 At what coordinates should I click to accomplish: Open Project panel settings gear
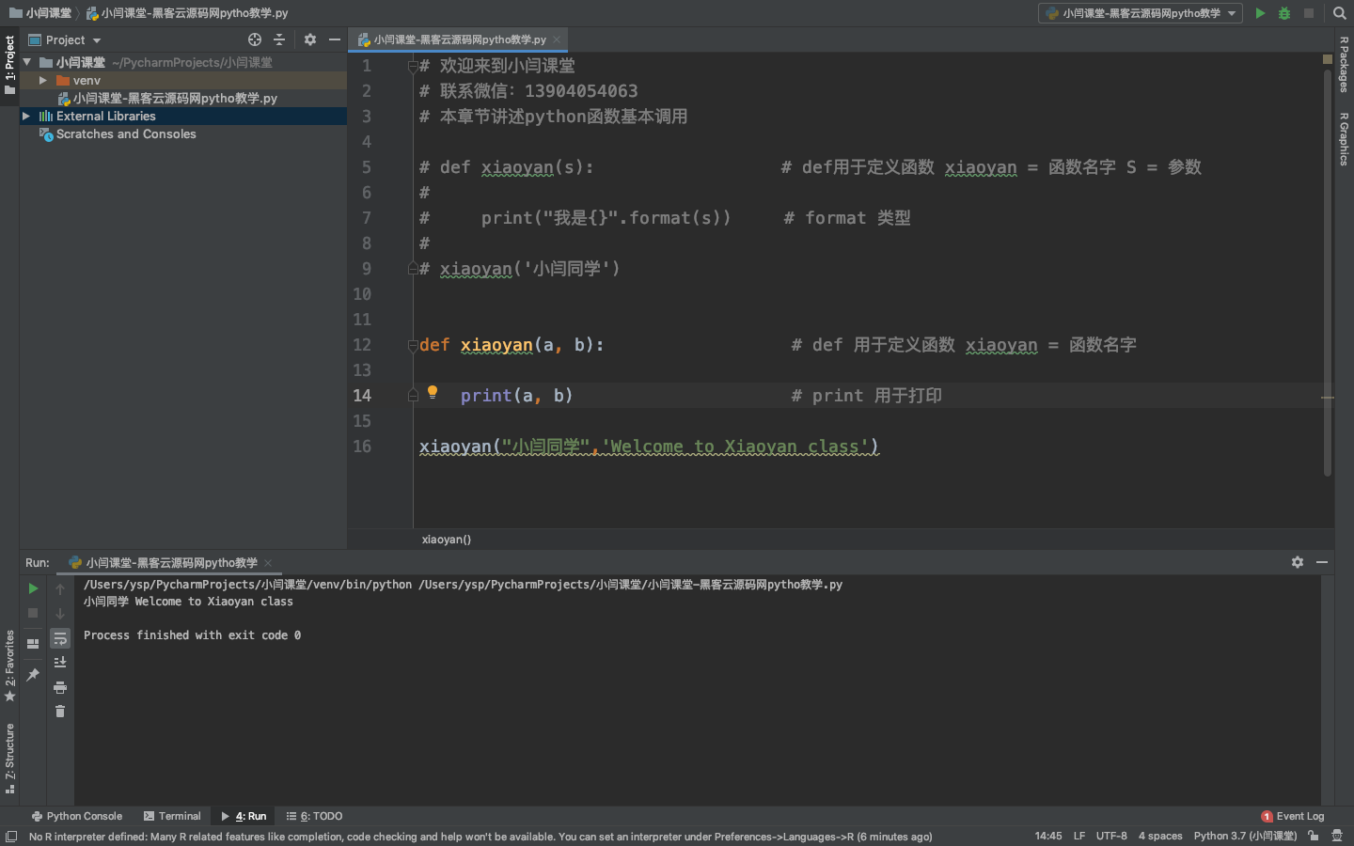pos(310,39)
